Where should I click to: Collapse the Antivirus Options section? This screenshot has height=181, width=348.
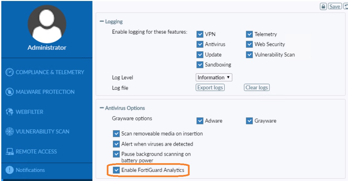tap(102, 108)
